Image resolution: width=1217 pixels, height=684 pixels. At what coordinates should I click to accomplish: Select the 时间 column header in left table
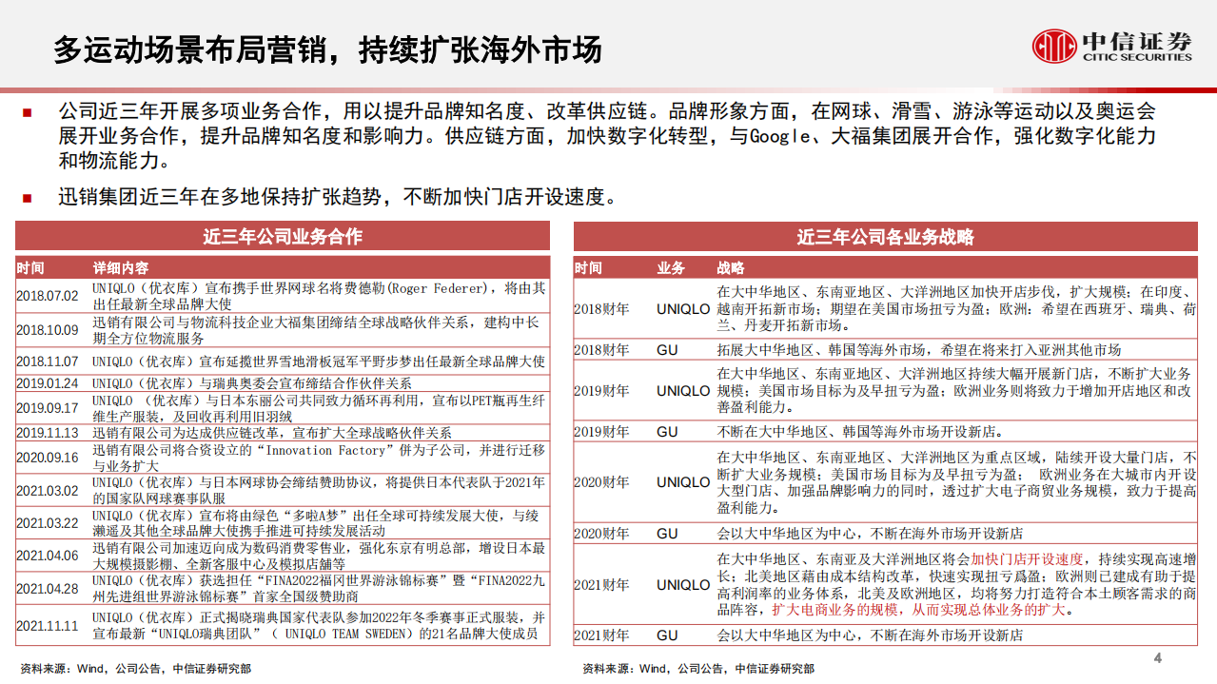[x=31, y=266]
